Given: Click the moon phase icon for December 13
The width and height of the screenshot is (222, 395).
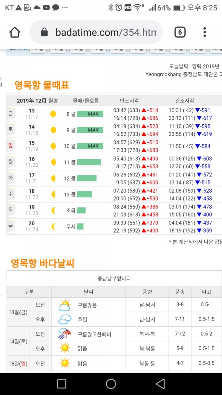Looking at the screenshot, I should click(x=53, y=114).
